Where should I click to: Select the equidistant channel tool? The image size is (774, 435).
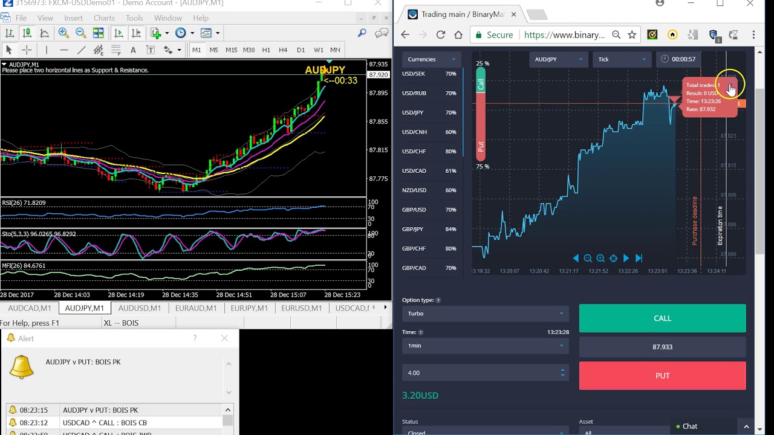coord(99,50)
